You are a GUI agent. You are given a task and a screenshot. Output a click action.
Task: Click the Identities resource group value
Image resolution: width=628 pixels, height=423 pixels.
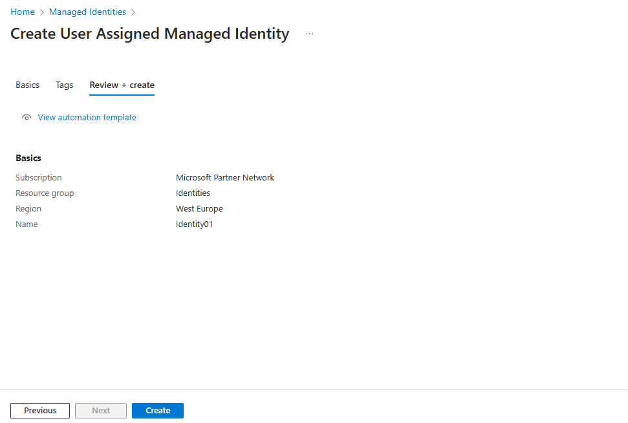coord(193,193)
